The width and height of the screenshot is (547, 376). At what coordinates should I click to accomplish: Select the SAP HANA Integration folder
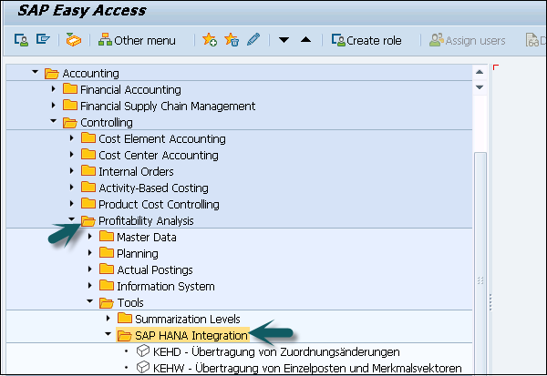(191, 335)
